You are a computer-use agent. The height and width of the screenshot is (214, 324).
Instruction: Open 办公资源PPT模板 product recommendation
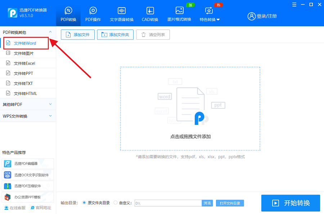(x=28, y=197)
